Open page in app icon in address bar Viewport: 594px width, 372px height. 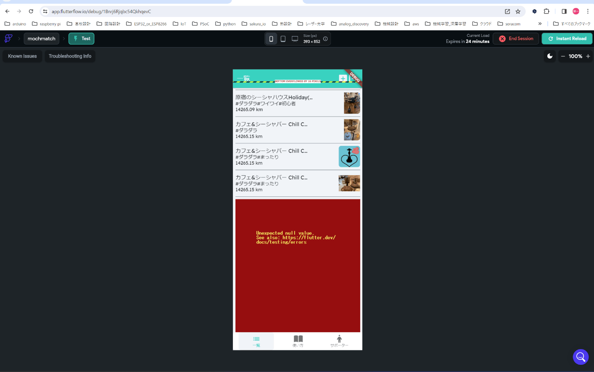click(x=507, y=11)
